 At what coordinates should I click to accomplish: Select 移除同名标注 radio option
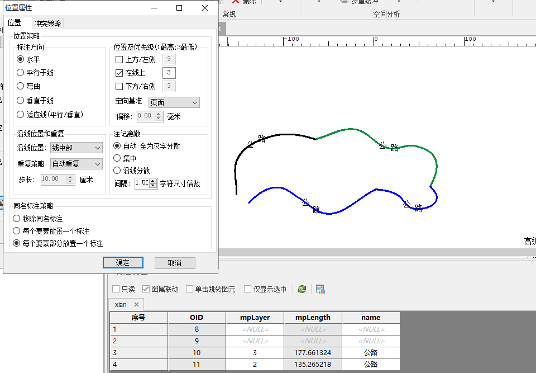coord(17,219)
